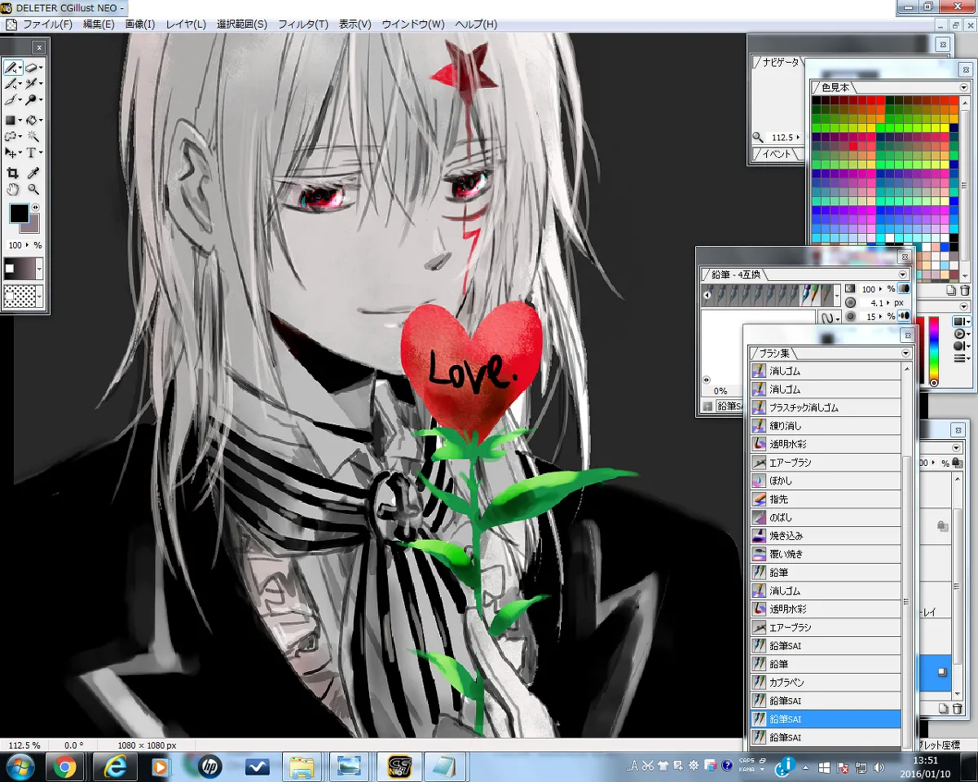Click the mauve background color swatch

coord(32,226)
